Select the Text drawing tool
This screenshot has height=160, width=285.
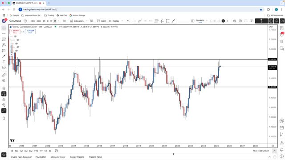(4, 62)
